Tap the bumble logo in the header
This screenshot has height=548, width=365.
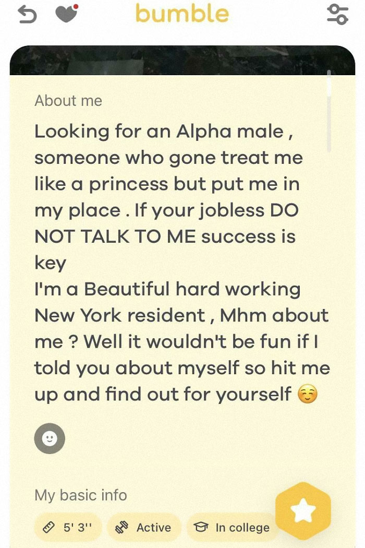point(182,14)
